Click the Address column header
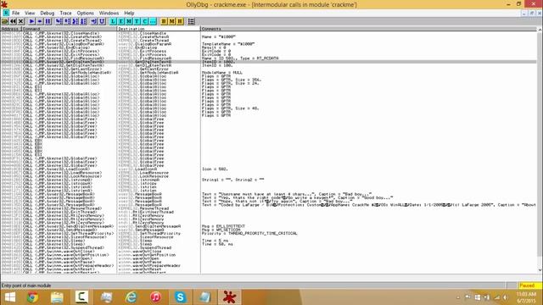Screen dimensions: 543x305 [x=11, y=29]
